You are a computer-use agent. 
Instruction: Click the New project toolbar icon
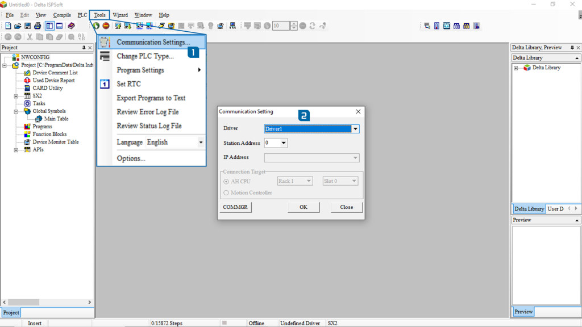click(8, 26)
